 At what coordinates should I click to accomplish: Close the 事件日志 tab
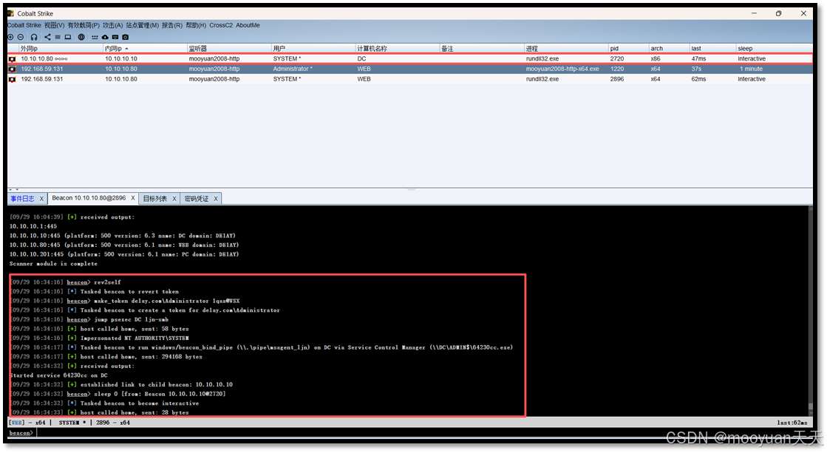tap(41, 199)
